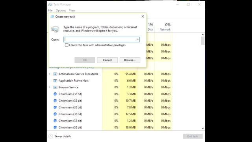Click the OK button in the dialog
Viewport: 252px width, 142px height.
coord(85,60)
